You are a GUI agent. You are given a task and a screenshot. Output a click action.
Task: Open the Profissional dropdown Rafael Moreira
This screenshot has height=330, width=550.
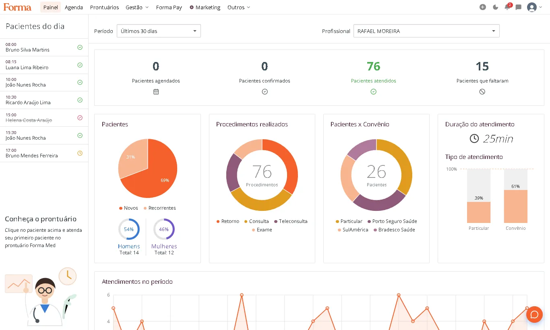[x=426, y=31]
